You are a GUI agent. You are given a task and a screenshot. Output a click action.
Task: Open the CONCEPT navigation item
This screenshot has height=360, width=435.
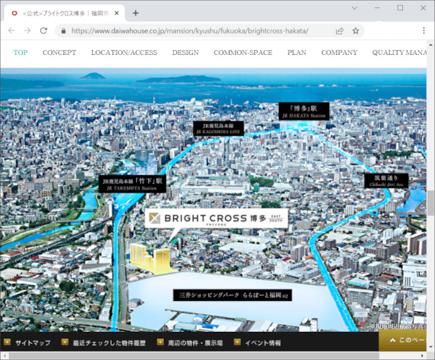pyautogui.click(x=59, y=52)
